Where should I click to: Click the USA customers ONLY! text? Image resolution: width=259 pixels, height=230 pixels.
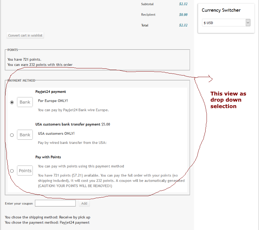tap(56, 134)
